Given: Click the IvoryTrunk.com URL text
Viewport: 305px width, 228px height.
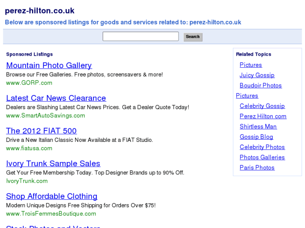Looking at the screenshot, I should coord(27,181).
